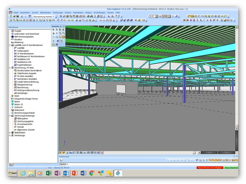Open the Ansicht palette dropdown arrow

click(61, 26)
